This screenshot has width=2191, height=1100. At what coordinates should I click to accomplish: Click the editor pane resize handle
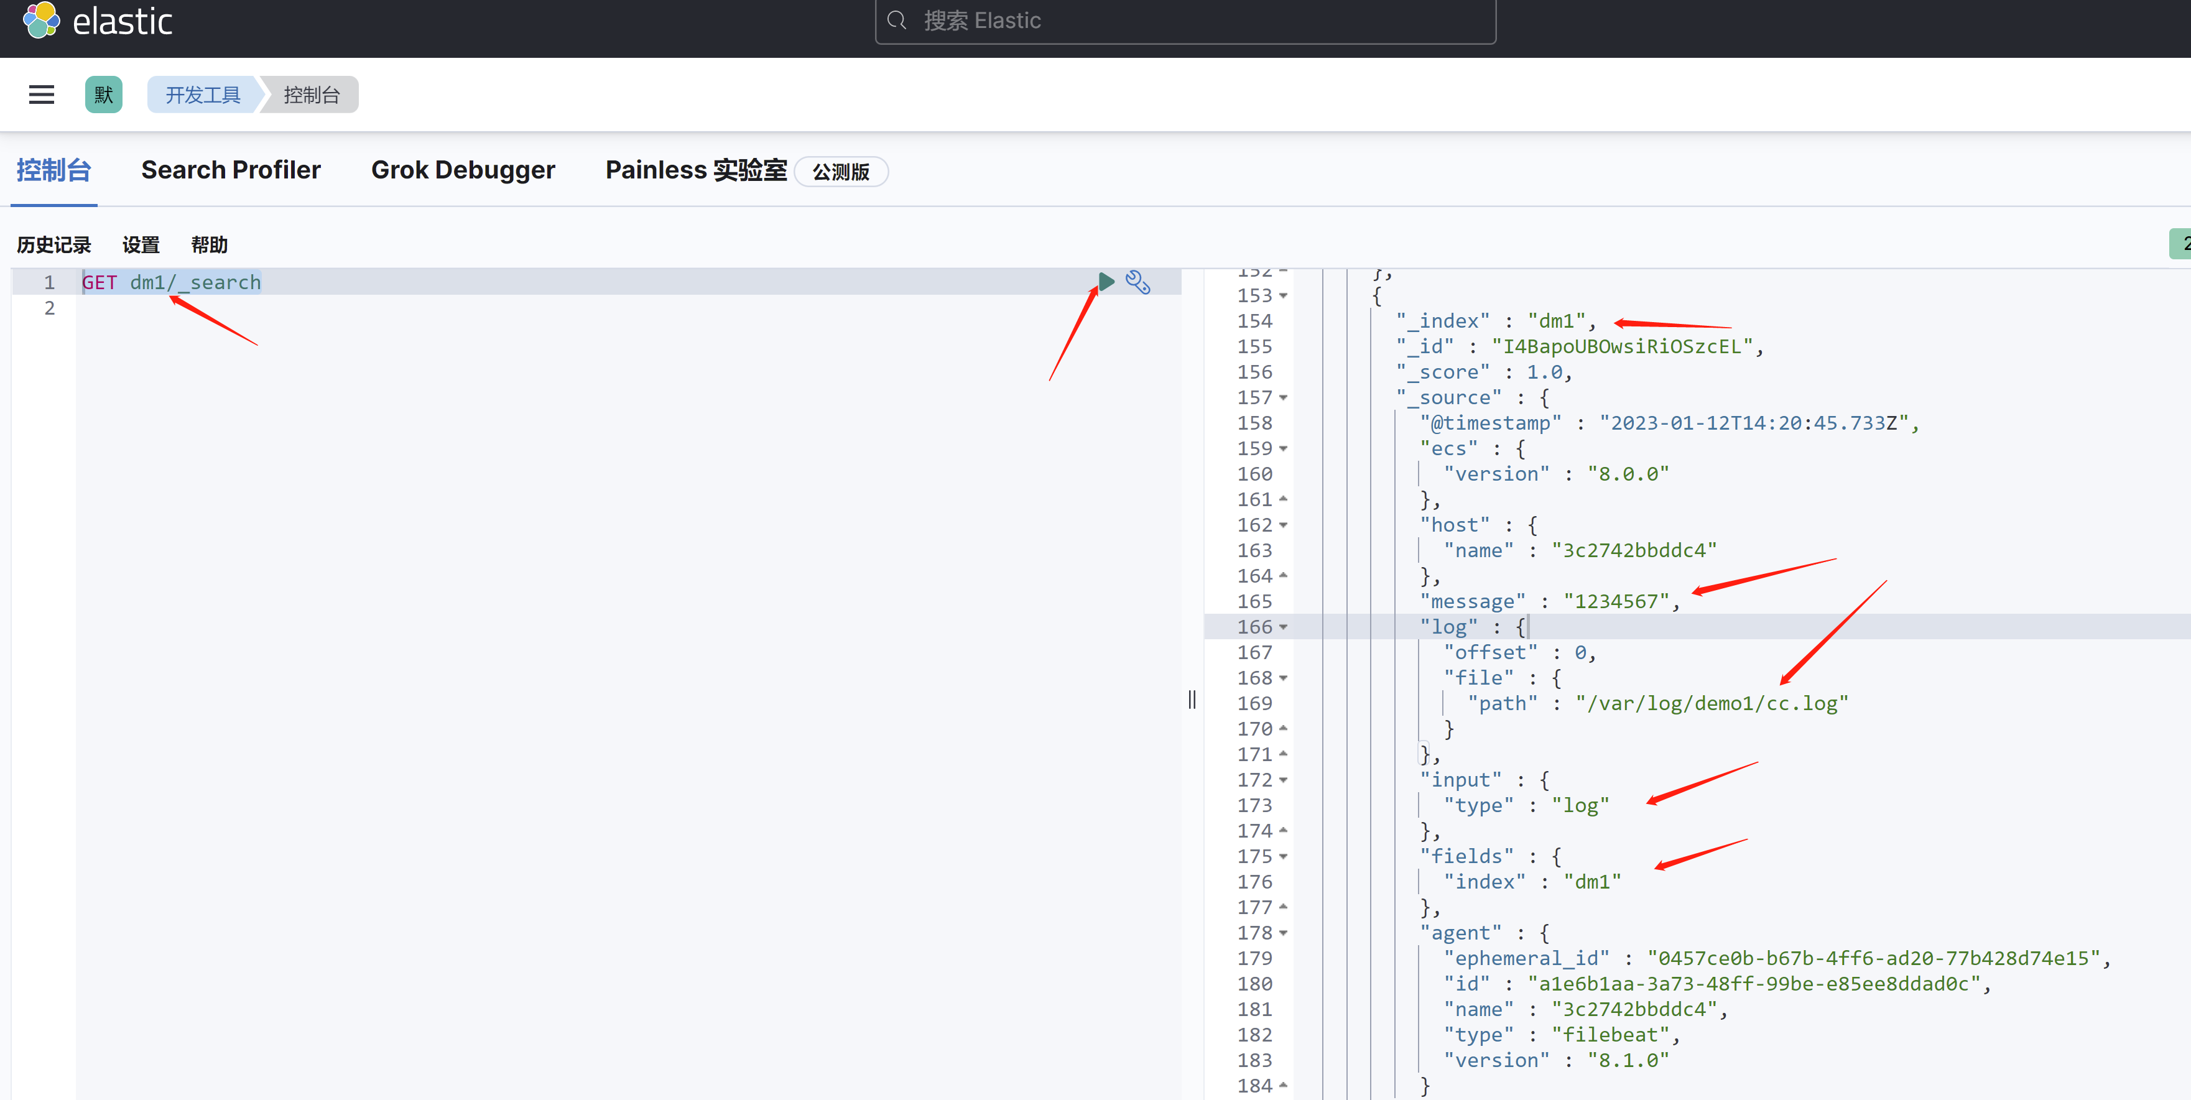[1192, 700]
